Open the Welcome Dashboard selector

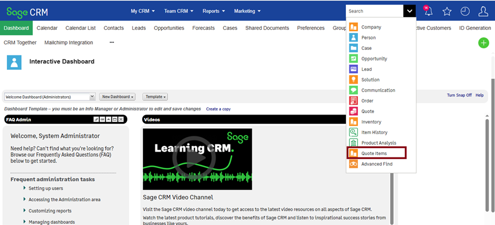tap(50, 97)
